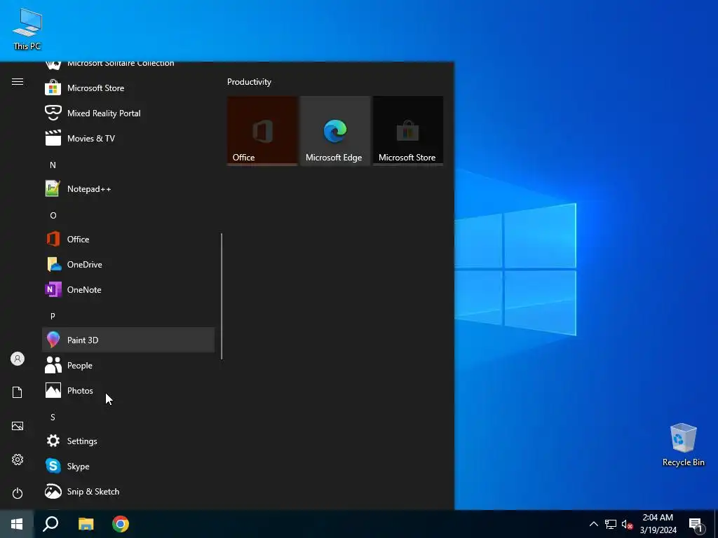Launch Google Chrome from the taskbar
This screenshot has width=718, height=538.
coord(121,524)
